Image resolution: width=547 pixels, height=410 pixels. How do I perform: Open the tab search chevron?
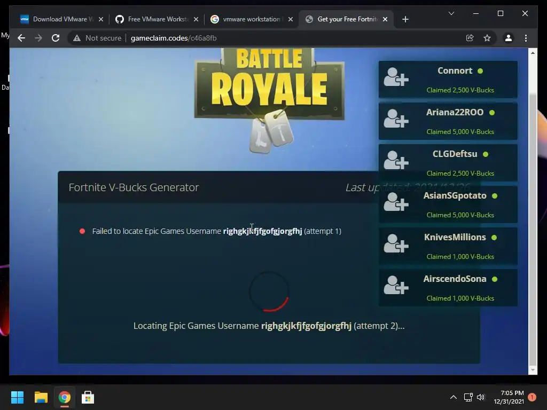pos(451,13)
